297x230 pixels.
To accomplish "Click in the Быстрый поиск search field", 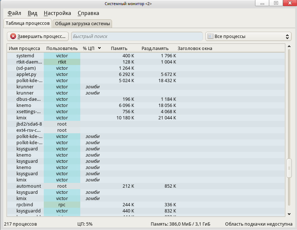I will (x=137, y=37).
